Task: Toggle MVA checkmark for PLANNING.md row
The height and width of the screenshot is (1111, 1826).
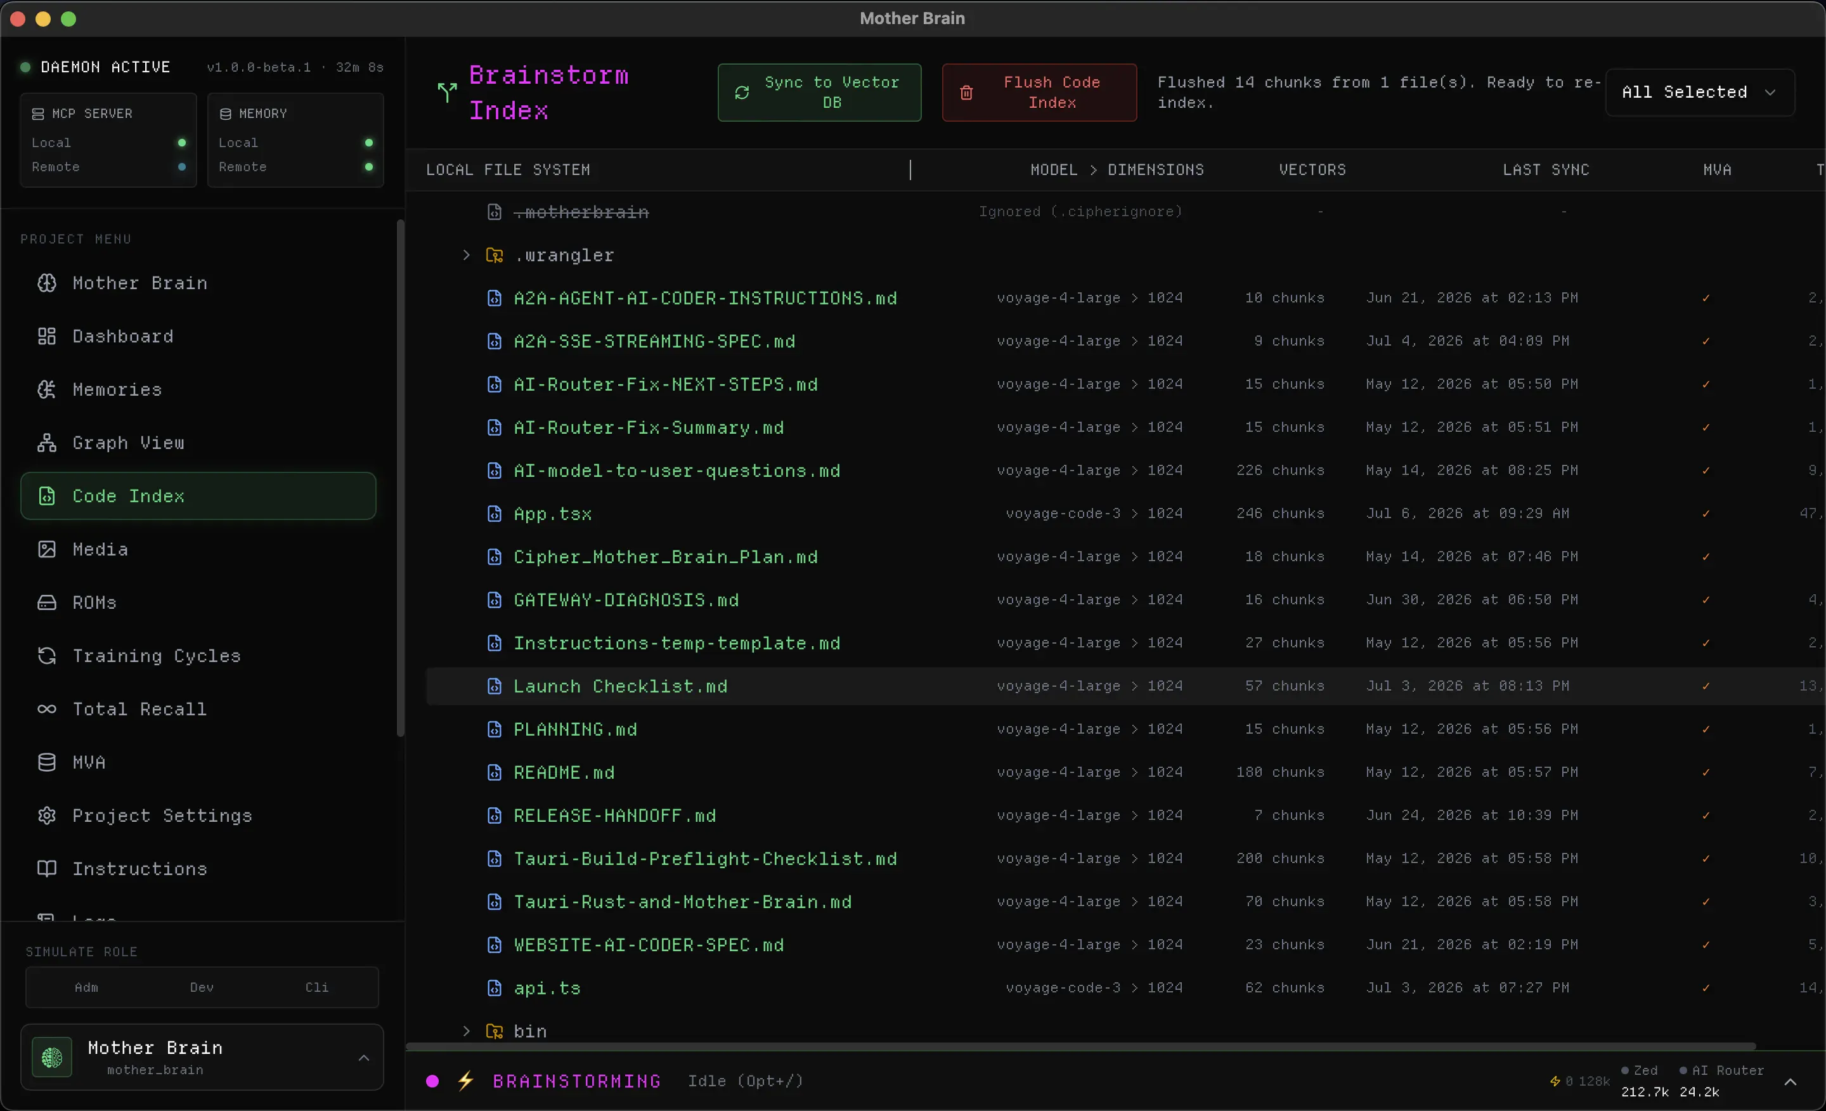Action: coord(1706,730)
